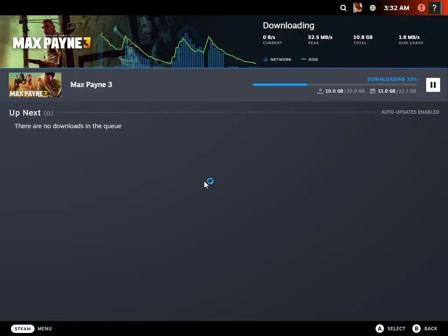
Task: Click the empty queue message text
Action: click(68, 126)
